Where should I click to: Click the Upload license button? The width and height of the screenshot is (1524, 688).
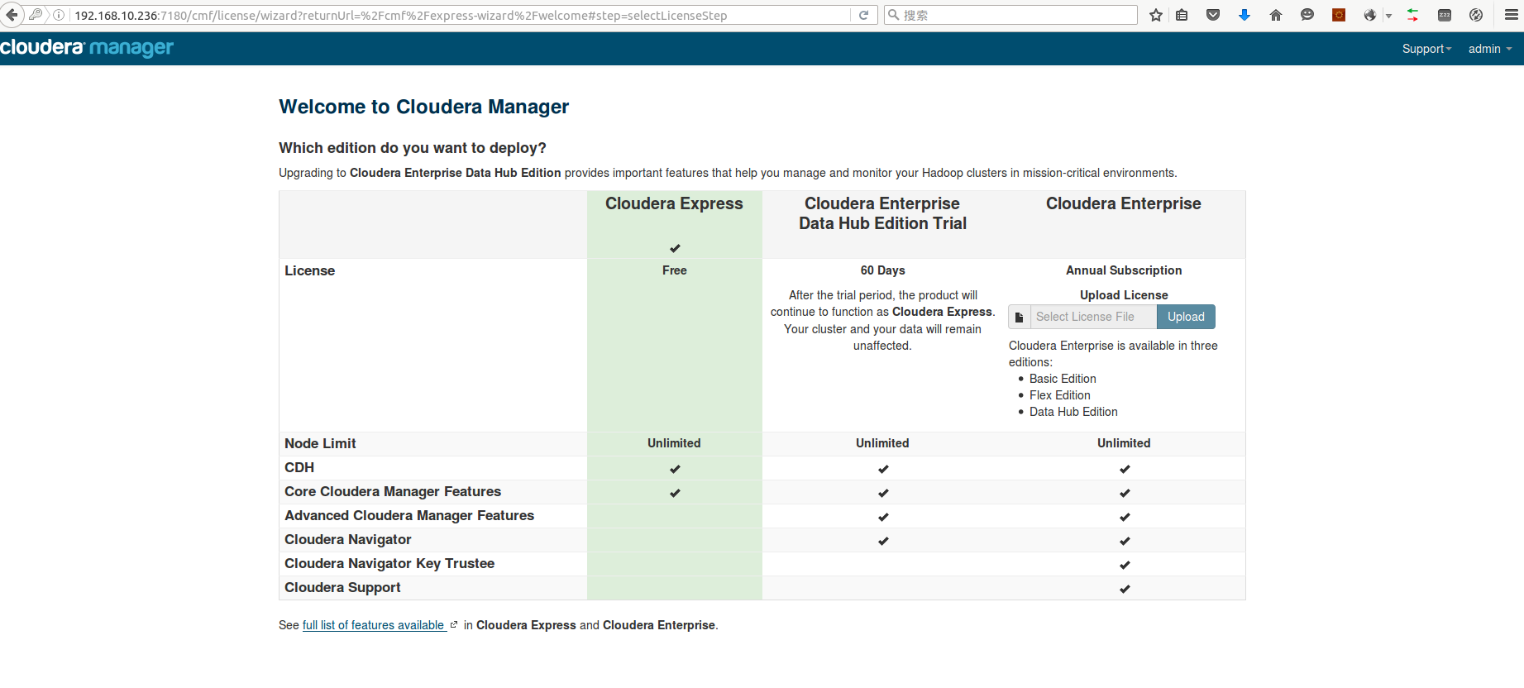pyautogui.click(x=1186, y=317)
